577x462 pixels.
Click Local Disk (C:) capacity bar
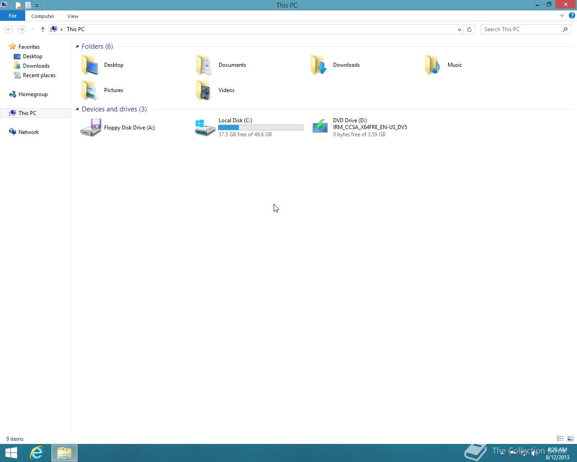261,128
